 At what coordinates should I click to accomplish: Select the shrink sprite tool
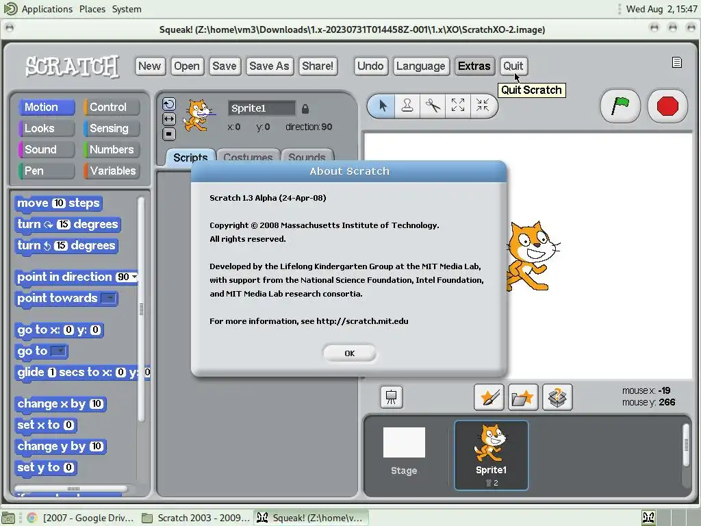tap(483, 106)
